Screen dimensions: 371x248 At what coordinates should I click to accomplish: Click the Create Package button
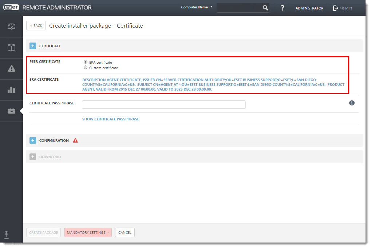44,232
